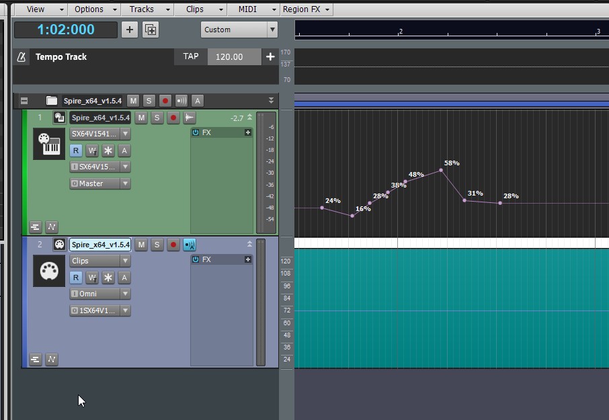The height and width of the screenshot is (420, 609).
Task: Click the Spire_x64_v1.5.4 folder icon
Action: pyautogui.click(x=52, y=101)
